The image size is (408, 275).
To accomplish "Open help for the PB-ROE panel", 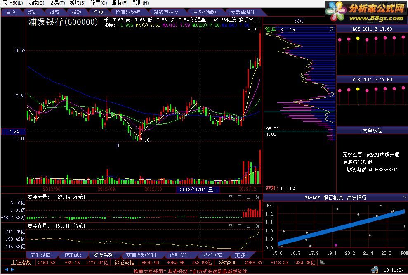I will pos(405,198).
